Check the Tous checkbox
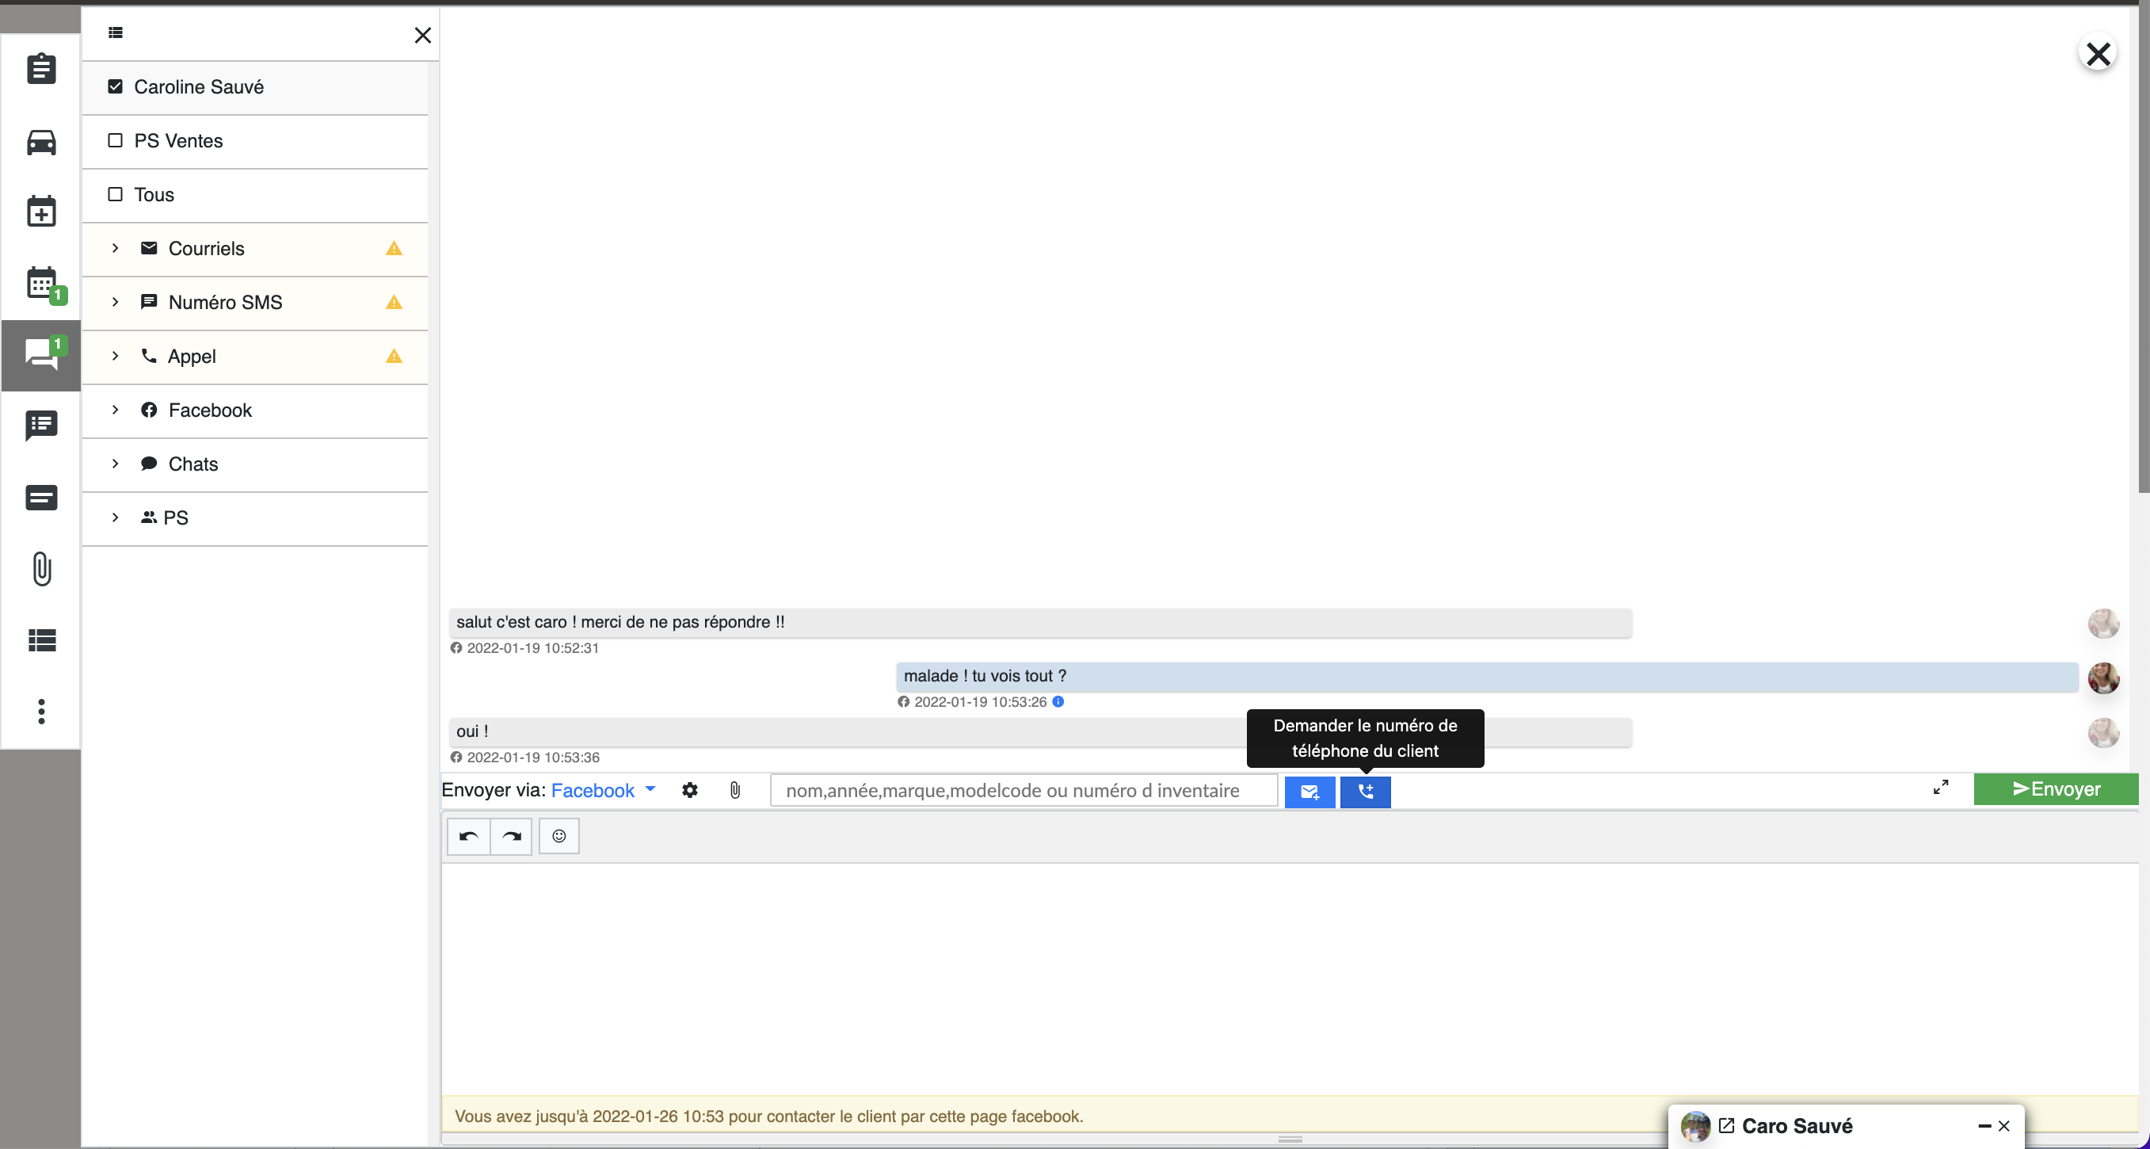This screenshot has width=2150, height=1149. [115, 193]
